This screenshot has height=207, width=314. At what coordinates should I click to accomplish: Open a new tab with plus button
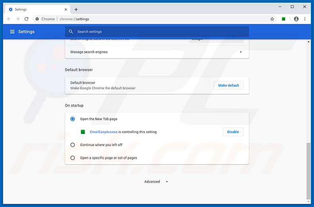[76, 10]
